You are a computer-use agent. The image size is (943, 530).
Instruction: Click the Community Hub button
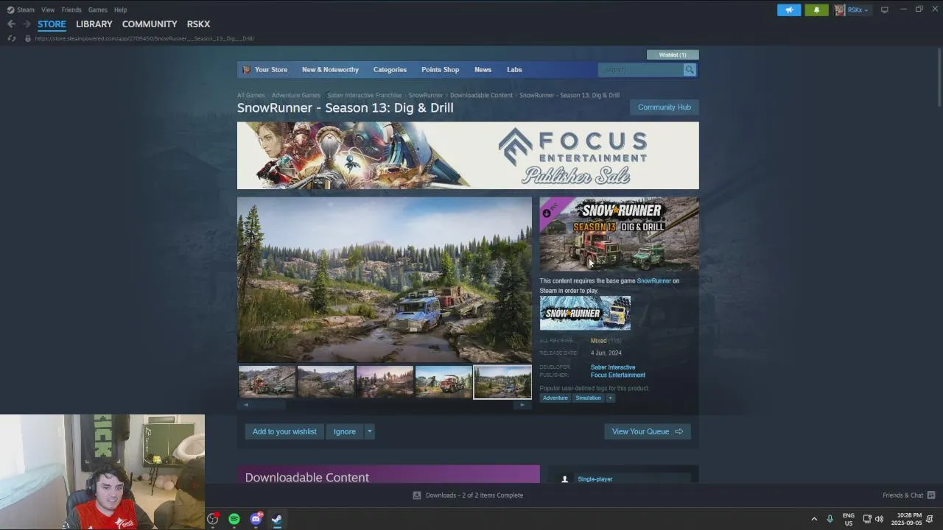(665, 107)
